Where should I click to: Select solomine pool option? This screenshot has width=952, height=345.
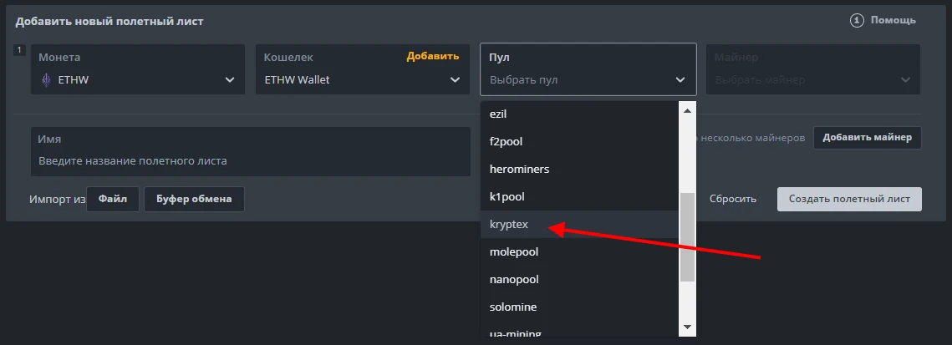[x=513, y=307]
